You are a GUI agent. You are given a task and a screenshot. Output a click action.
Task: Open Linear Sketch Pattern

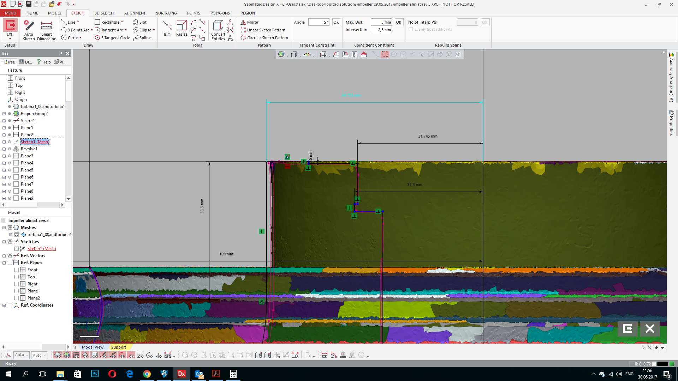click(x=263, y=30)
